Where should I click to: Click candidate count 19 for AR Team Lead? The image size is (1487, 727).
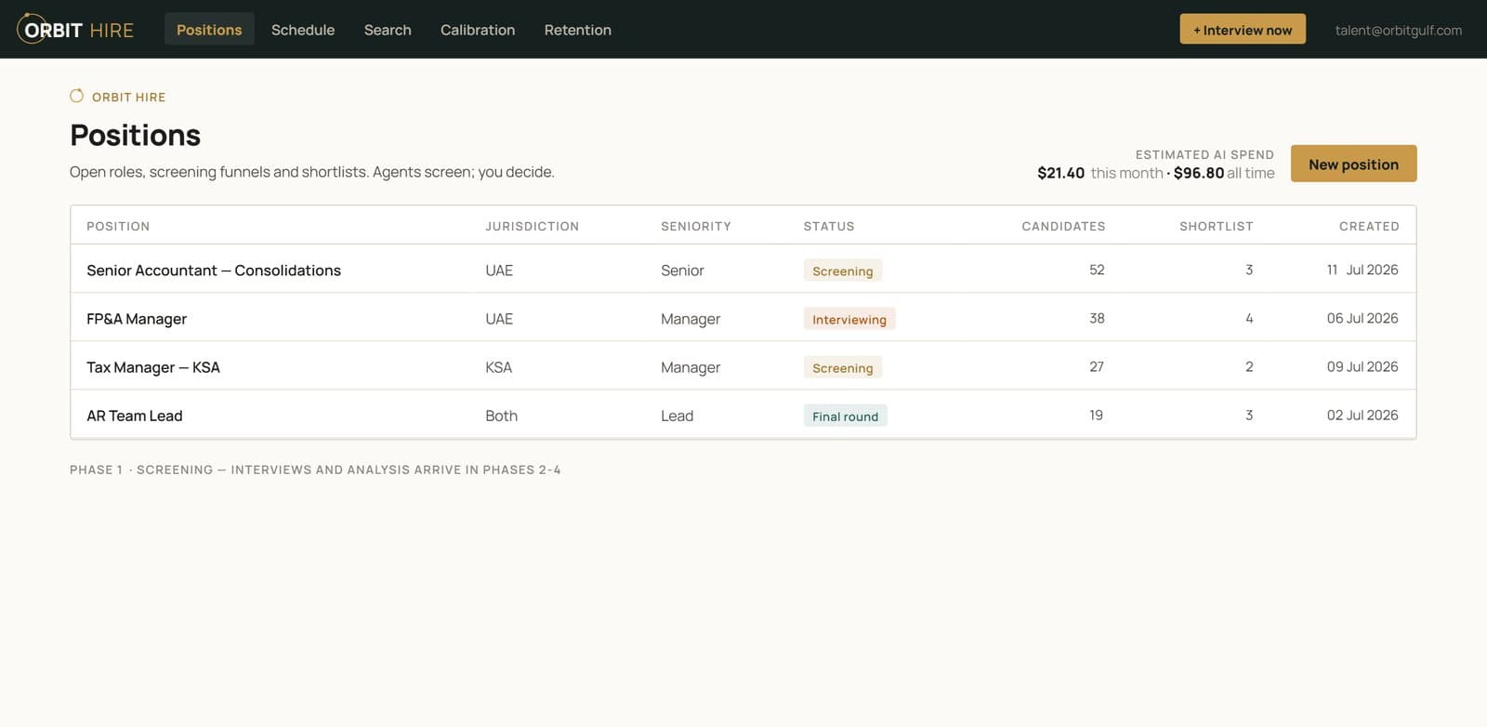[1096, 415]
